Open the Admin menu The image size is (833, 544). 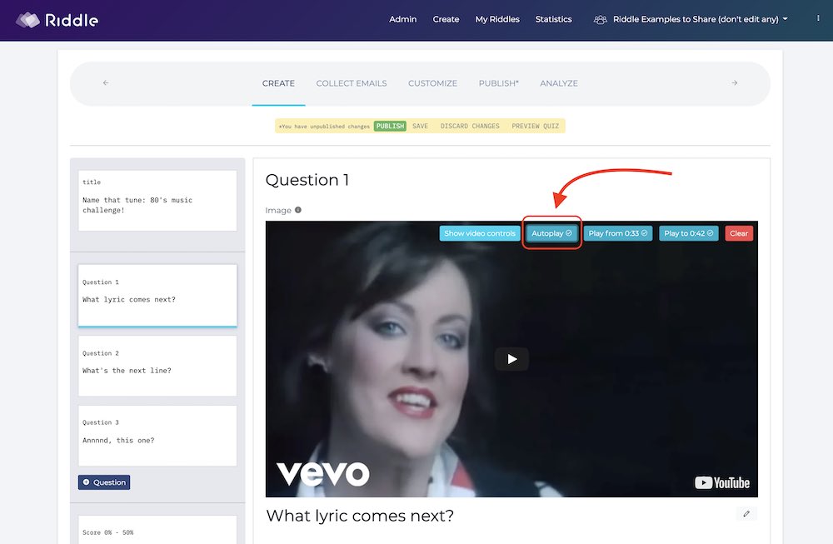coord(402,19)
